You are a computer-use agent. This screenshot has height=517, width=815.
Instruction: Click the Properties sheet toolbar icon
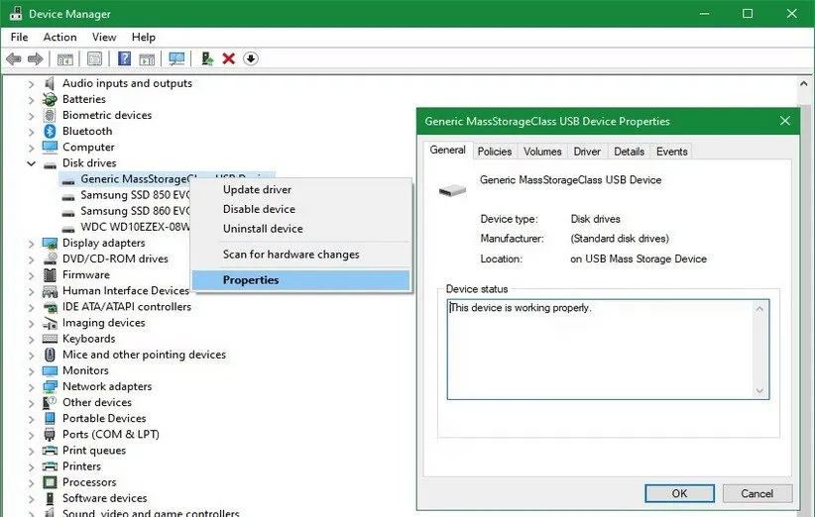click(95, 58)
